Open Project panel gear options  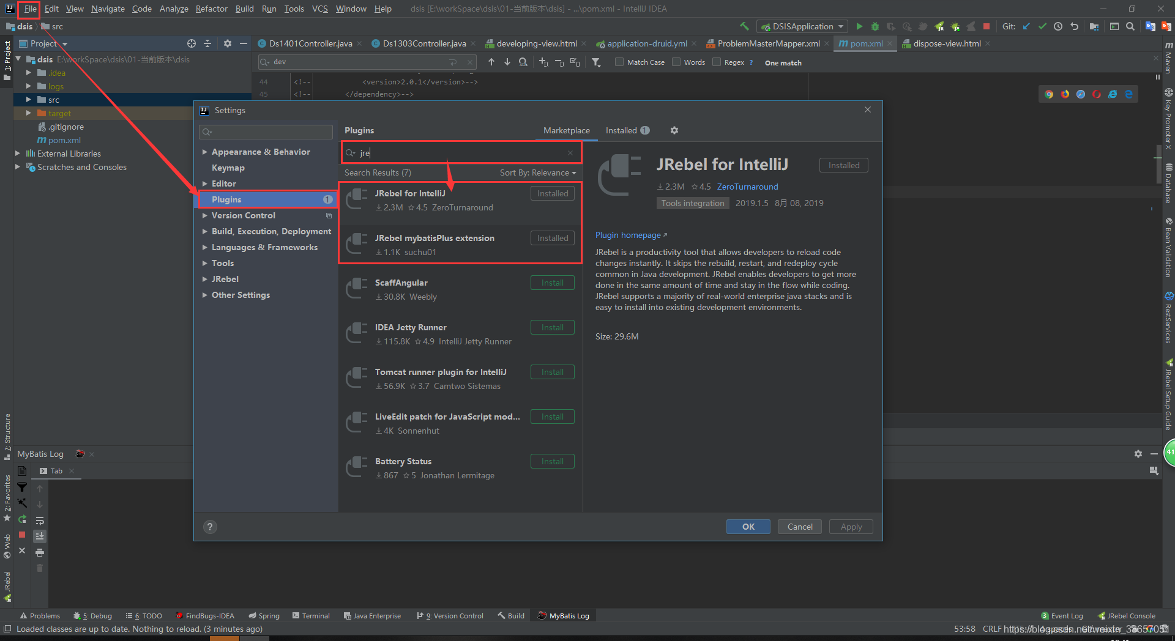228,43
